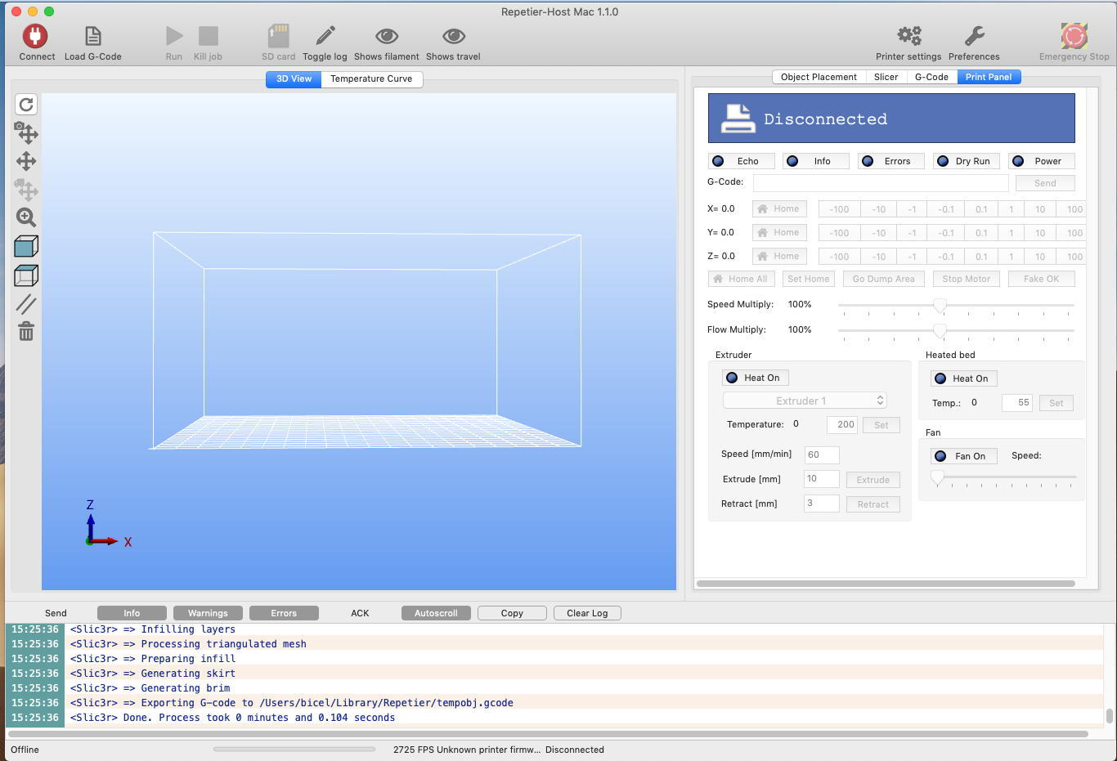The width and height of the screenshot is (1117, 761).
Task: Start the print with Run icon
Action: coord(174,36)
